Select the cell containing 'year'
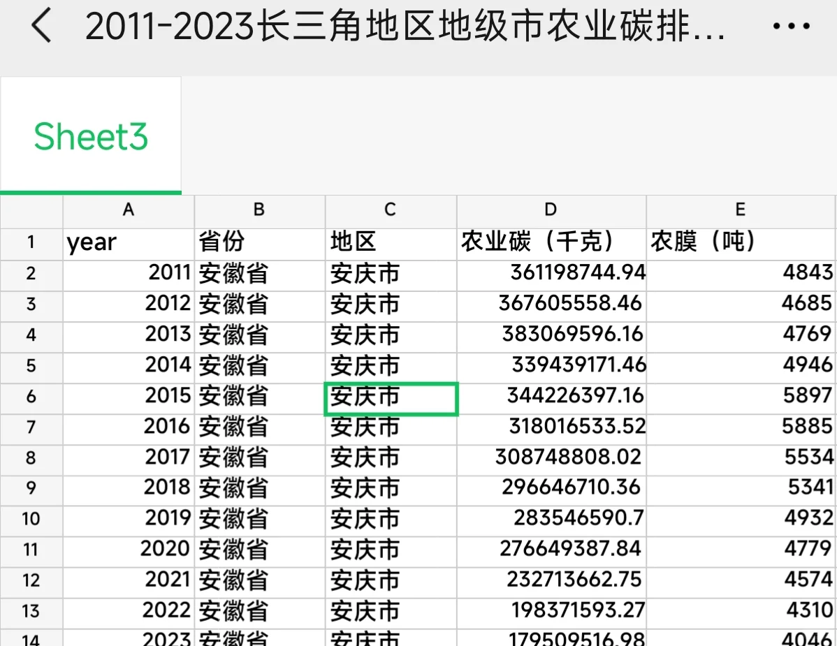 pyautogui.click(x=128, y=243)
